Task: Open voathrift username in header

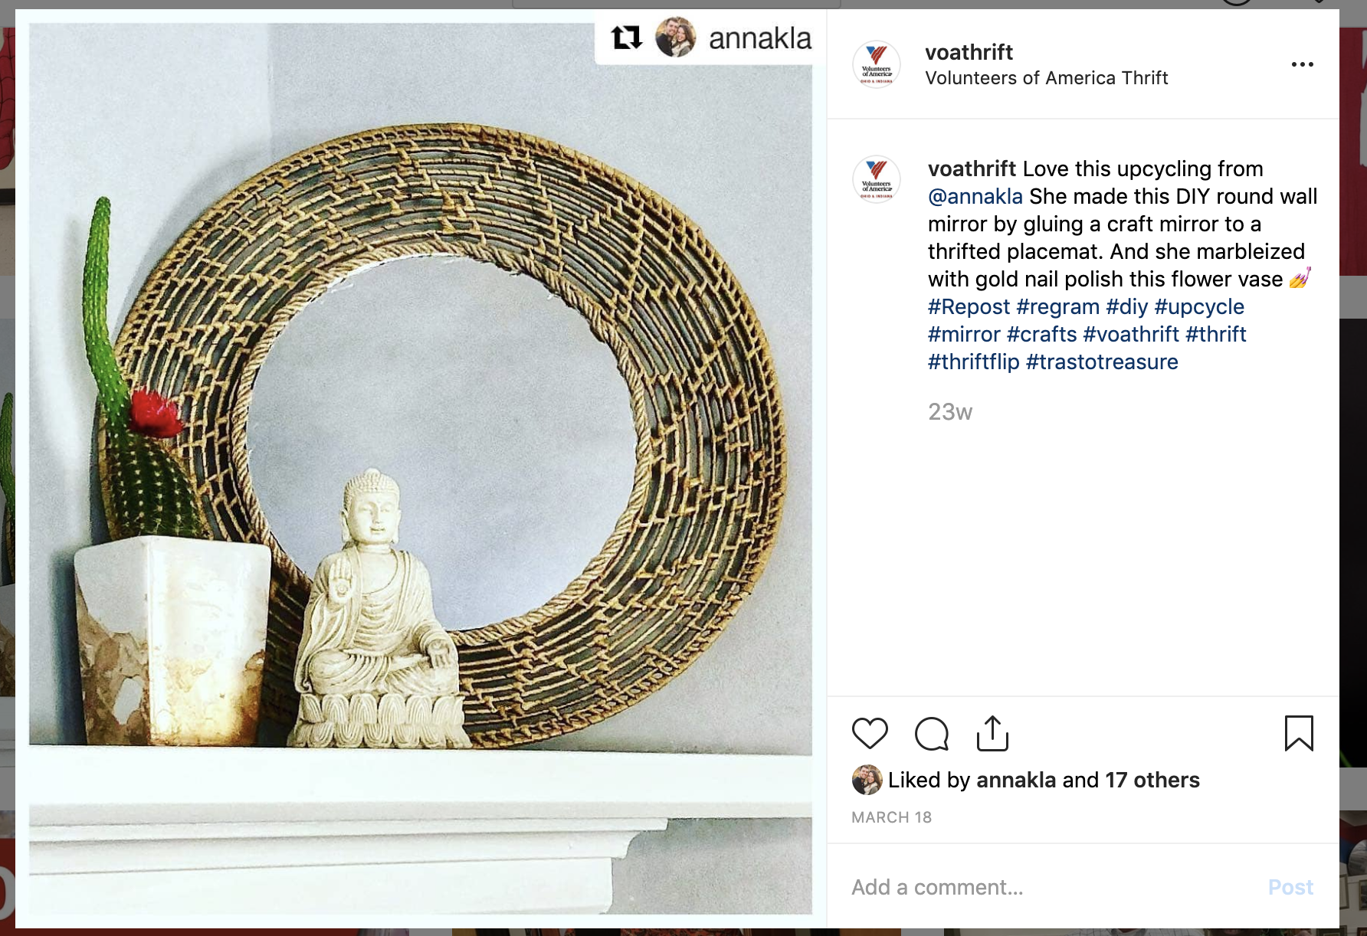Action: coord(969,52)
